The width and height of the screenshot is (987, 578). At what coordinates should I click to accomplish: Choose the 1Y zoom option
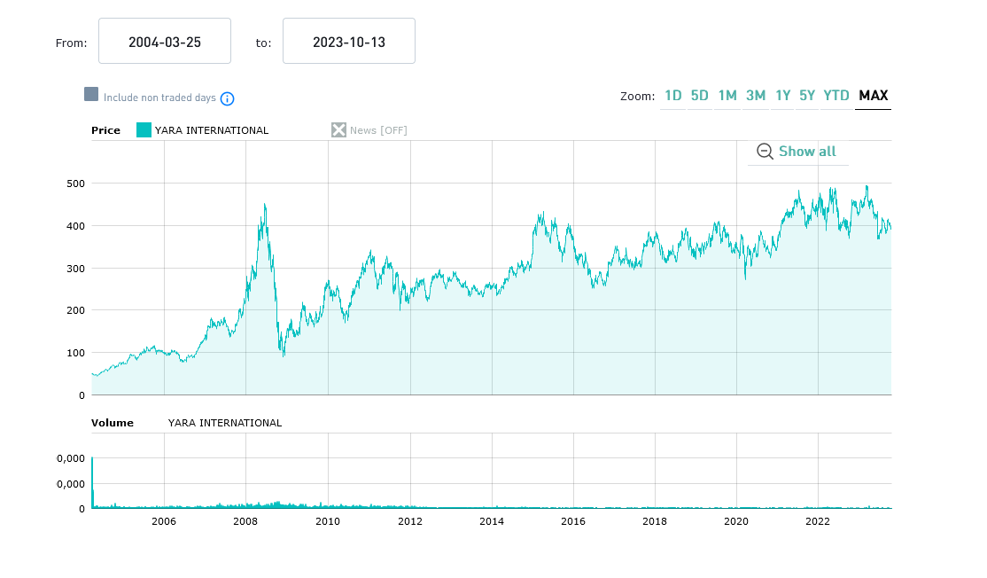(783, 96)
